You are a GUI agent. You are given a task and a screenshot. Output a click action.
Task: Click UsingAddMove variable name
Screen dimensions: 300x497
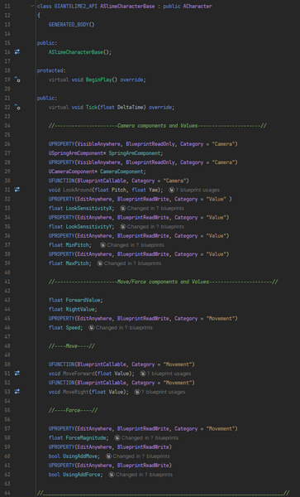pyautogui.click(x=80, y=456)
